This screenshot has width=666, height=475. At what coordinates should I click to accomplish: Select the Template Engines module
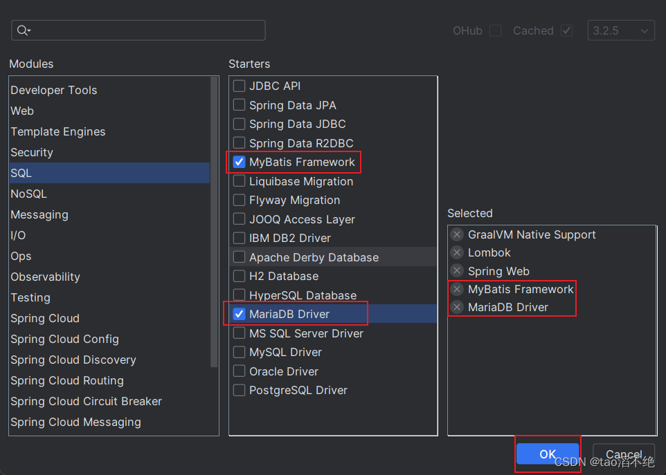pyautogui.click(x=109, y=131)
